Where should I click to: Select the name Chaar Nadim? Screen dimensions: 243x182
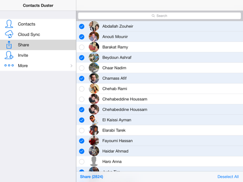point(114,68)
